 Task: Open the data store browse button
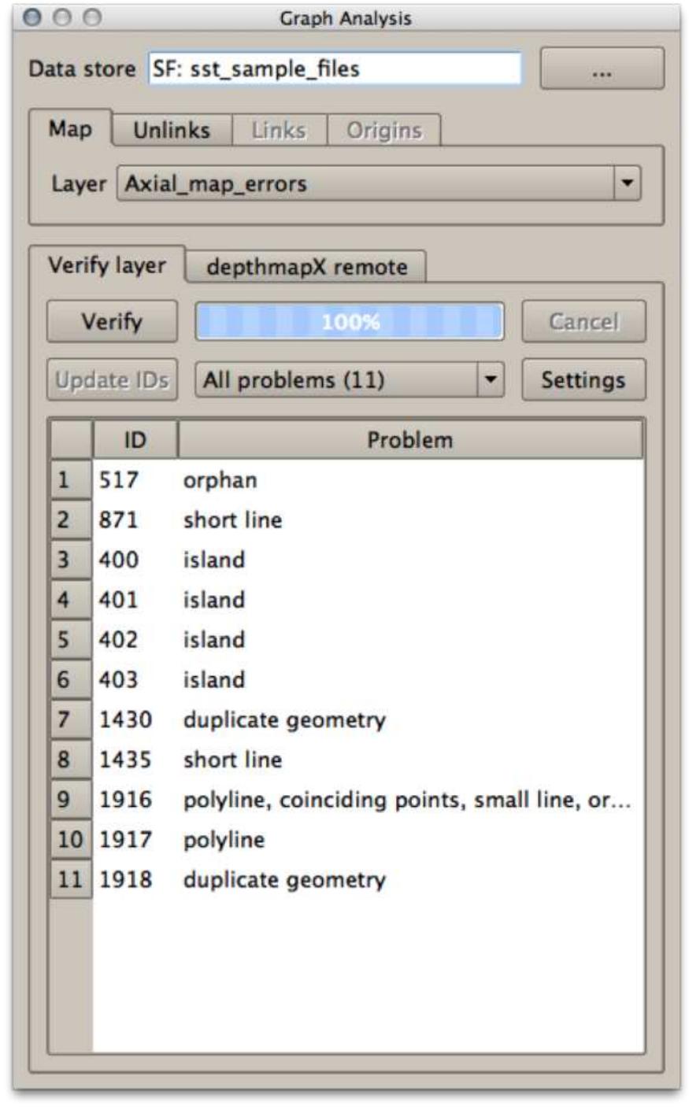(x=602, y=69)
